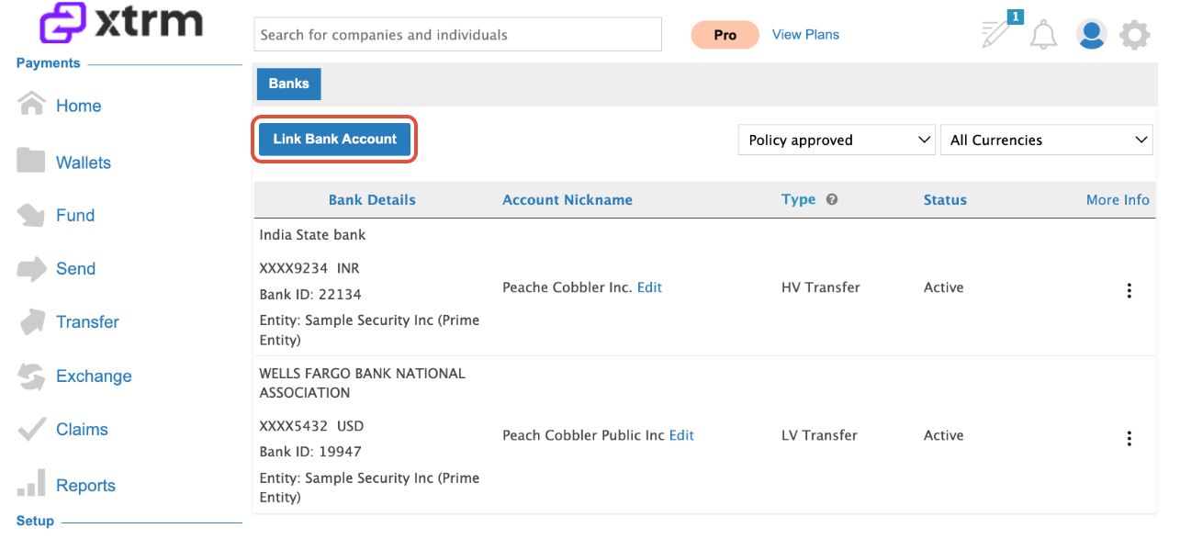Click the Link Bank Account button

(335, 140)
